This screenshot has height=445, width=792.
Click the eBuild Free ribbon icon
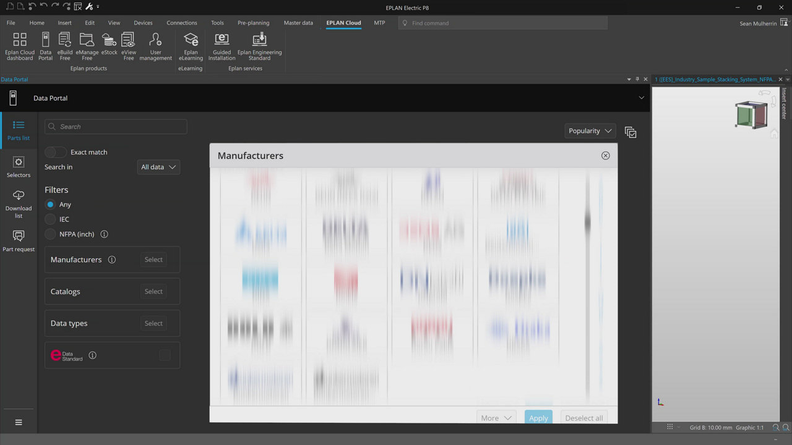click(65, 46)
